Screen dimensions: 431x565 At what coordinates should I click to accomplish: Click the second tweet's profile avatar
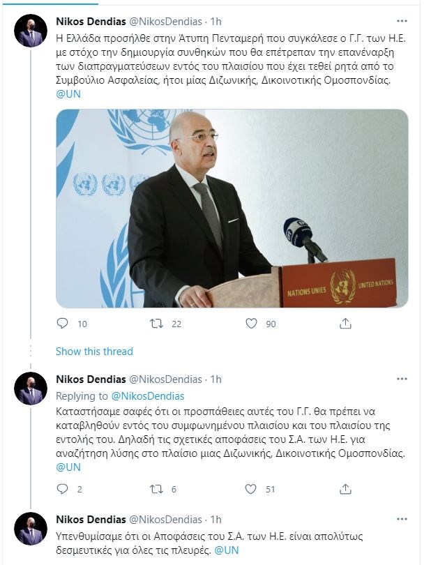(x=31, y=391)
